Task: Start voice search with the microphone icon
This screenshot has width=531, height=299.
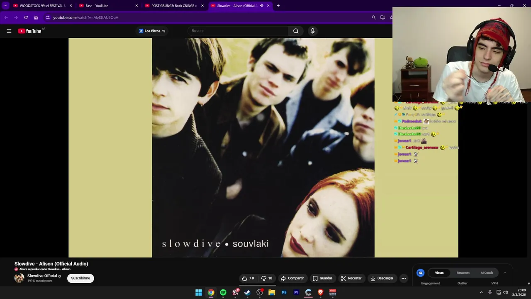Action: [x=313, y=31]
